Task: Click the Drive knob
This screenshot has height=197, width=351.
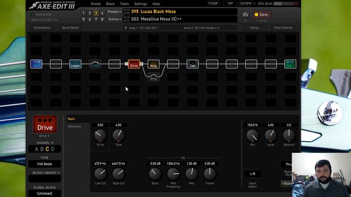Action: [100, 135]
